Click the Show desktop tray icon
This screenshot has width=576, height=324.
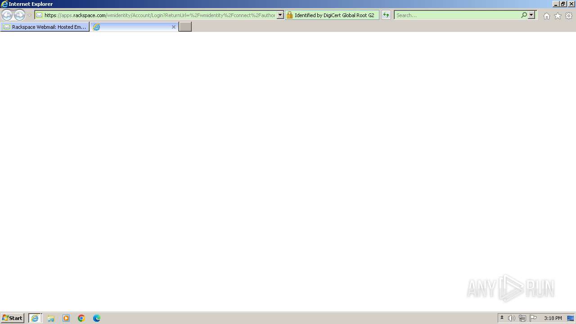tap(571, 318)
